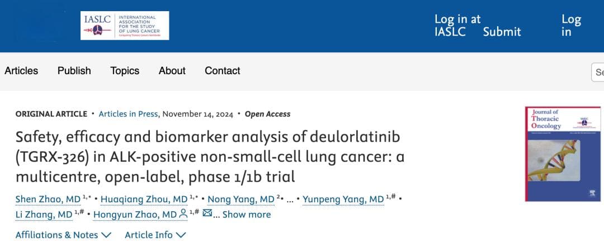Click Log in at IASLC link

(x=457, y=25)
